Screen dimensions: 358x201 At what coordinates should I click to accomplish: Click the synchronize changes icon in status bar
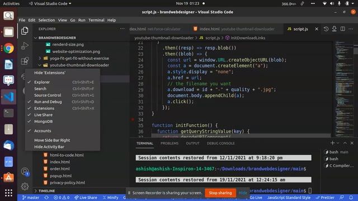[x=46, y=198]
